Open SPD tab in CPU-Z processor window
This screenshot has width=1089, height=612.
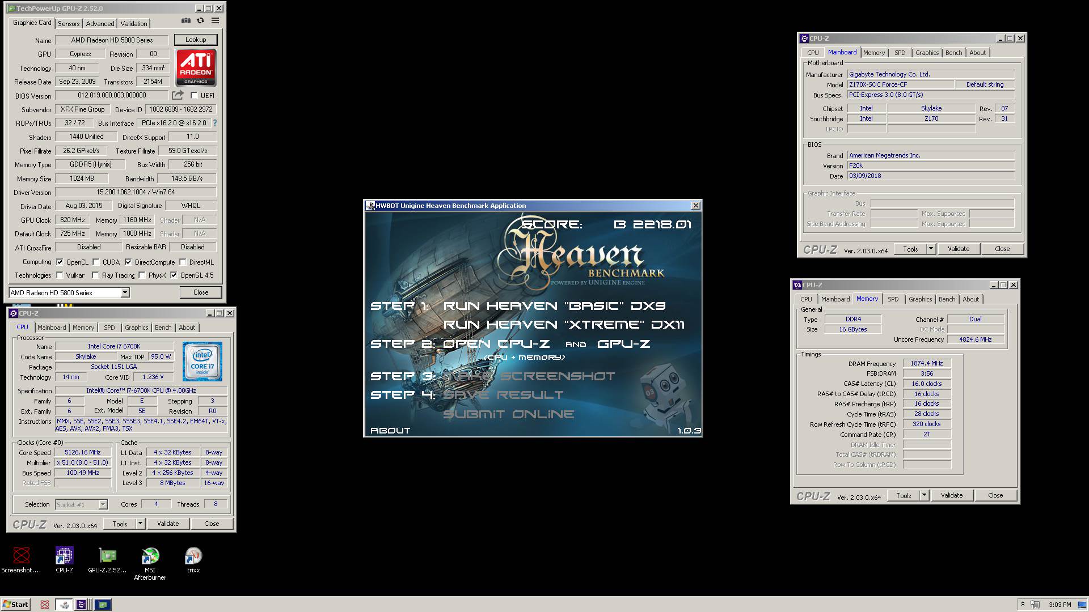click(x=109, y=328)
